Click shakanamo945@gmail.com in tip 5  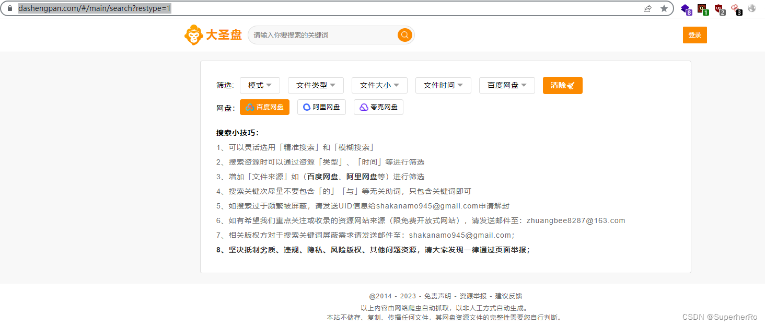(x=427, y=206)
